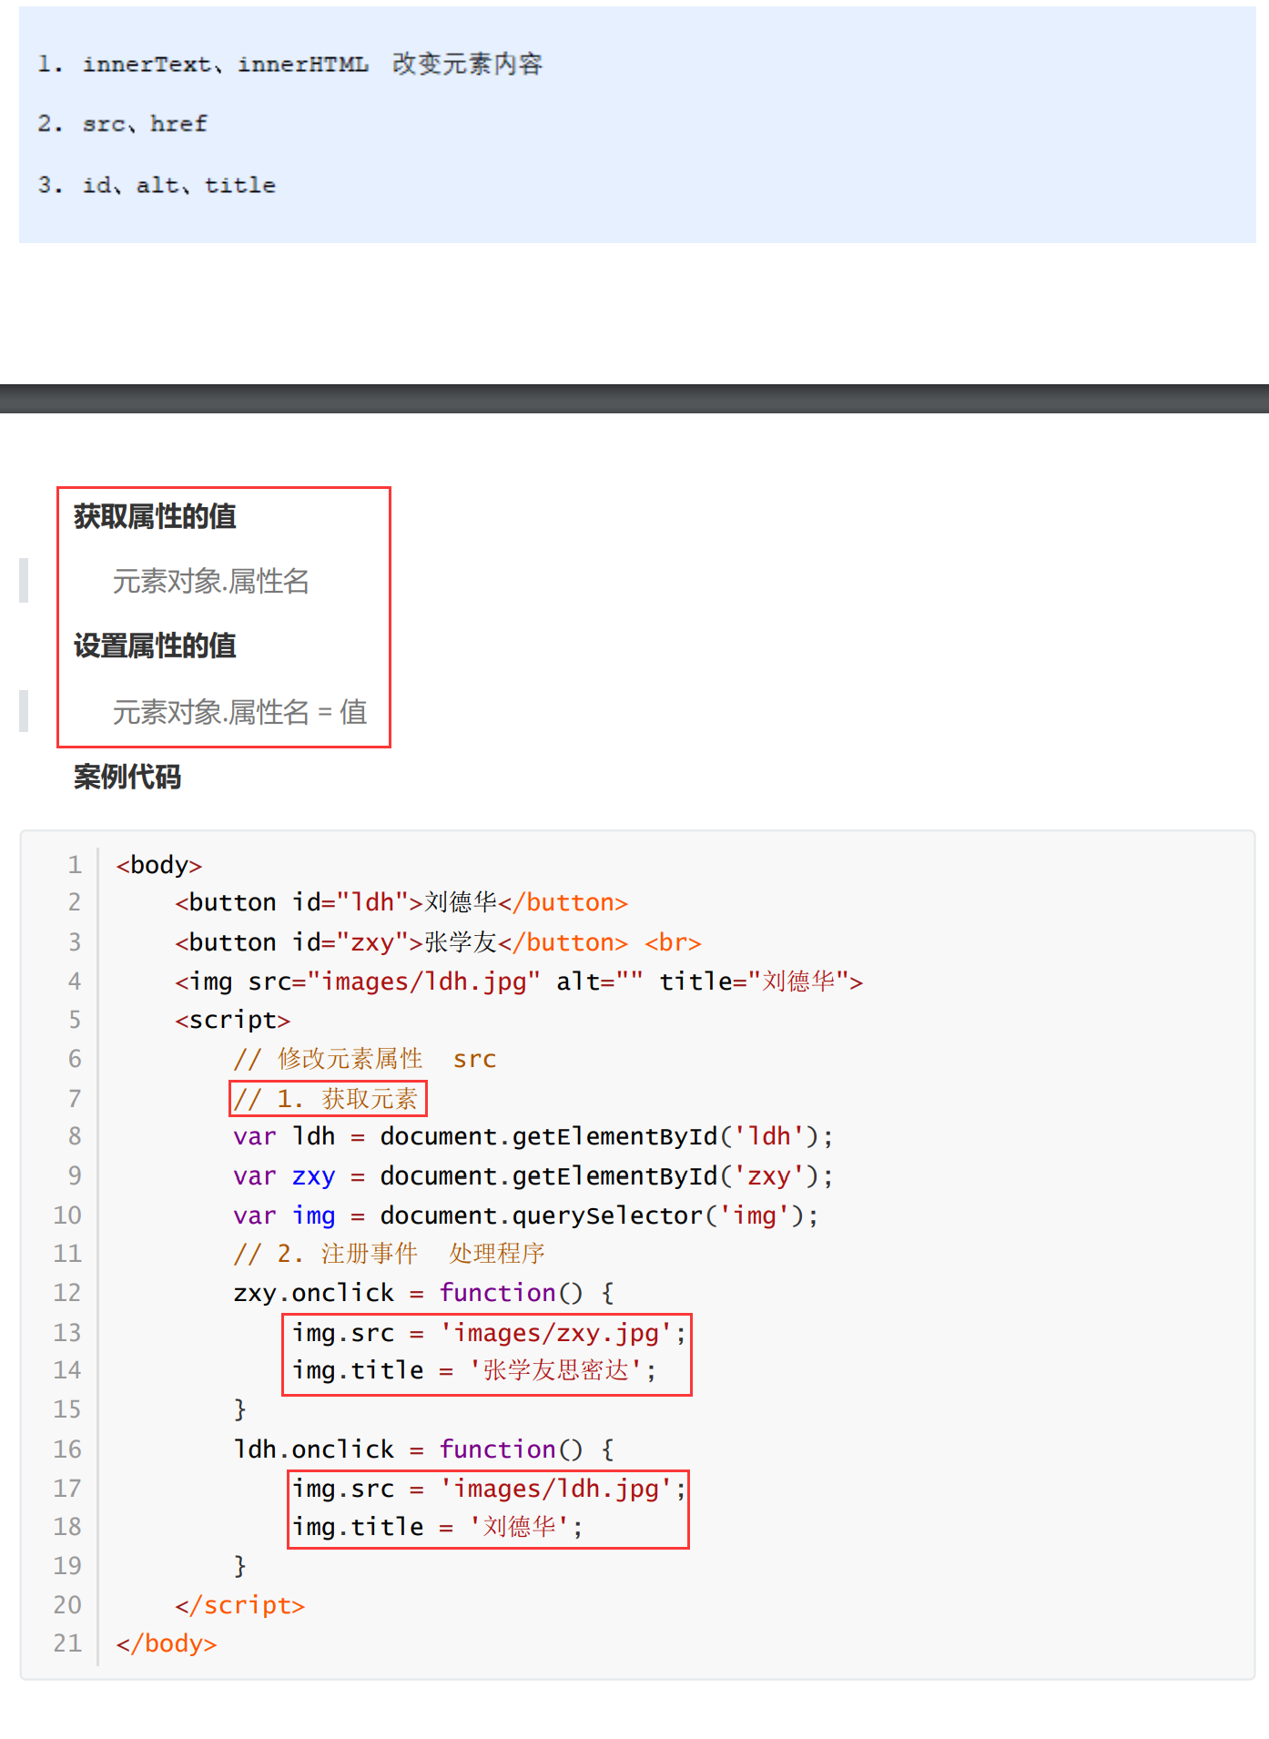Click line number 13 in the gutter
This screenshot has width=1269, height=1739.
67,1333
